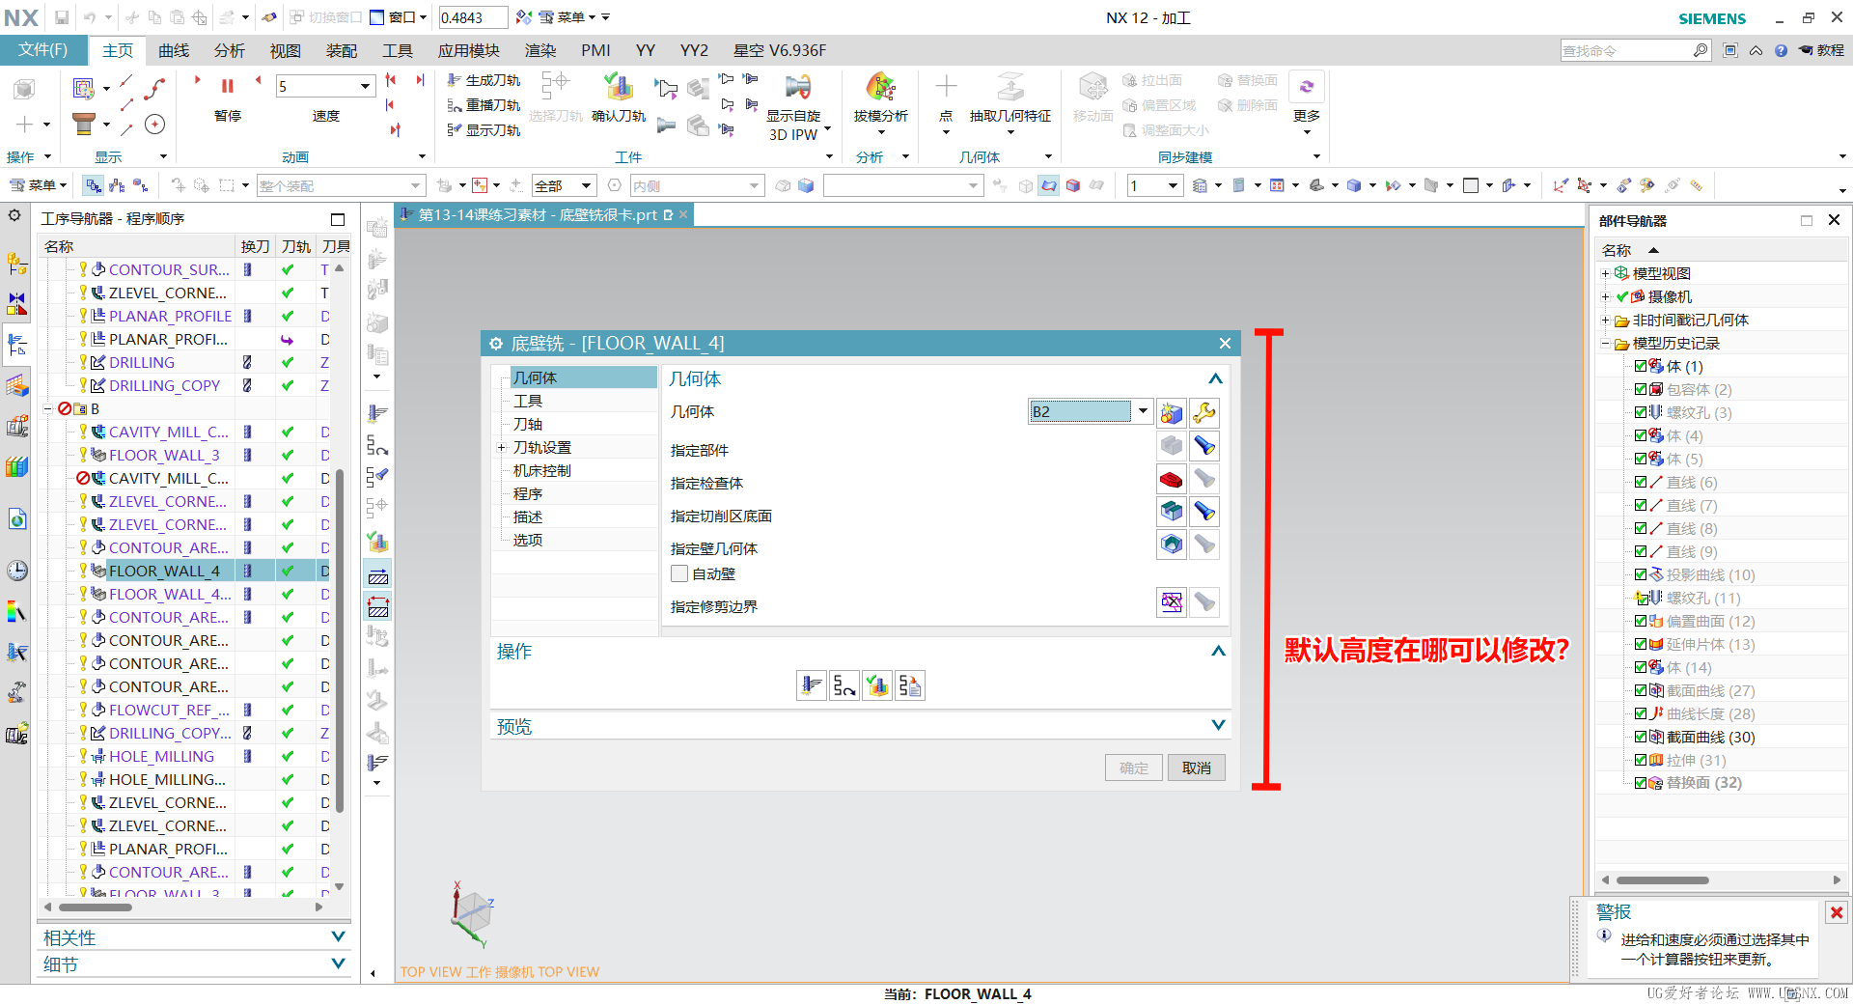Select the FLOOR_WALL_3 operation under group B
Screen dimensions: 1853x1005
[164, 455]
